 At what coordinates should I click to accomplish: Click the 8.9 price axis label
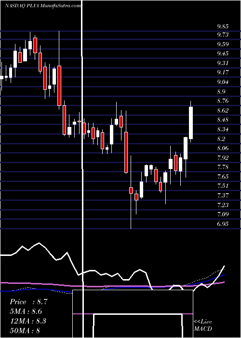(x=221, y=92)
